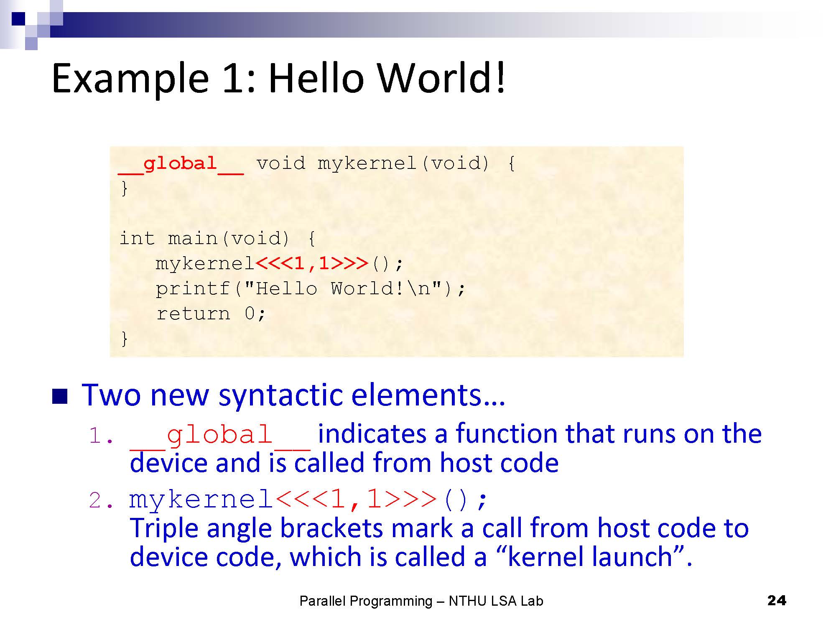Click the "Two new syntactic elements…" heading

point(293,395)
